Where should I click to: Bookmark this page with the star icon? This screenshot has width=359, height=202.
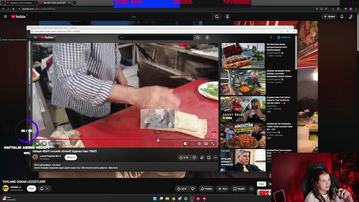click(326, 9)
